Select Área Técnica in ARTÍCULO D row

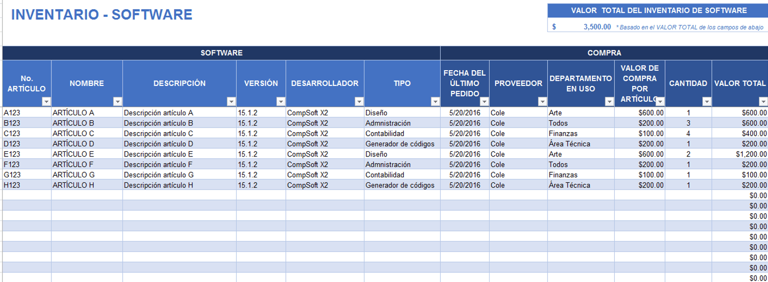(x=581, y=144)
